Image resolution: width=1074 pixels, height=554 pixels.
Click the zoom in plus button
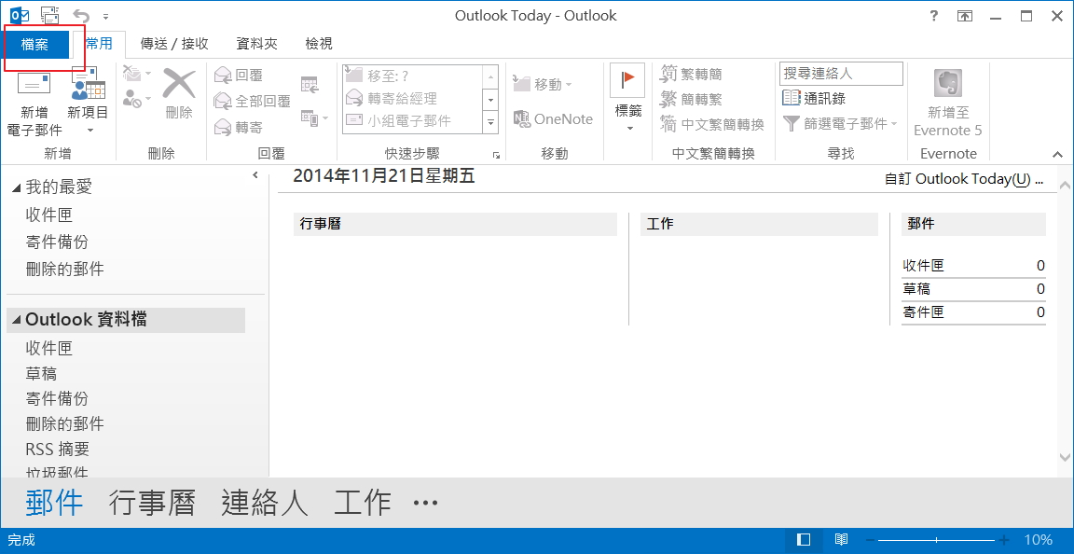[x=1003, y=540]
